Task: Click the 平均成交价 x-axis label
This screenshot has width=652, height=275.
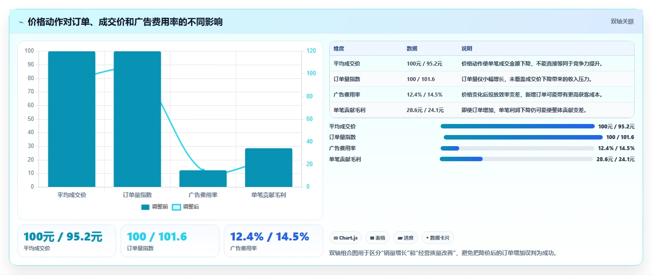Action: pyautogui.click(x=72, y=195)
